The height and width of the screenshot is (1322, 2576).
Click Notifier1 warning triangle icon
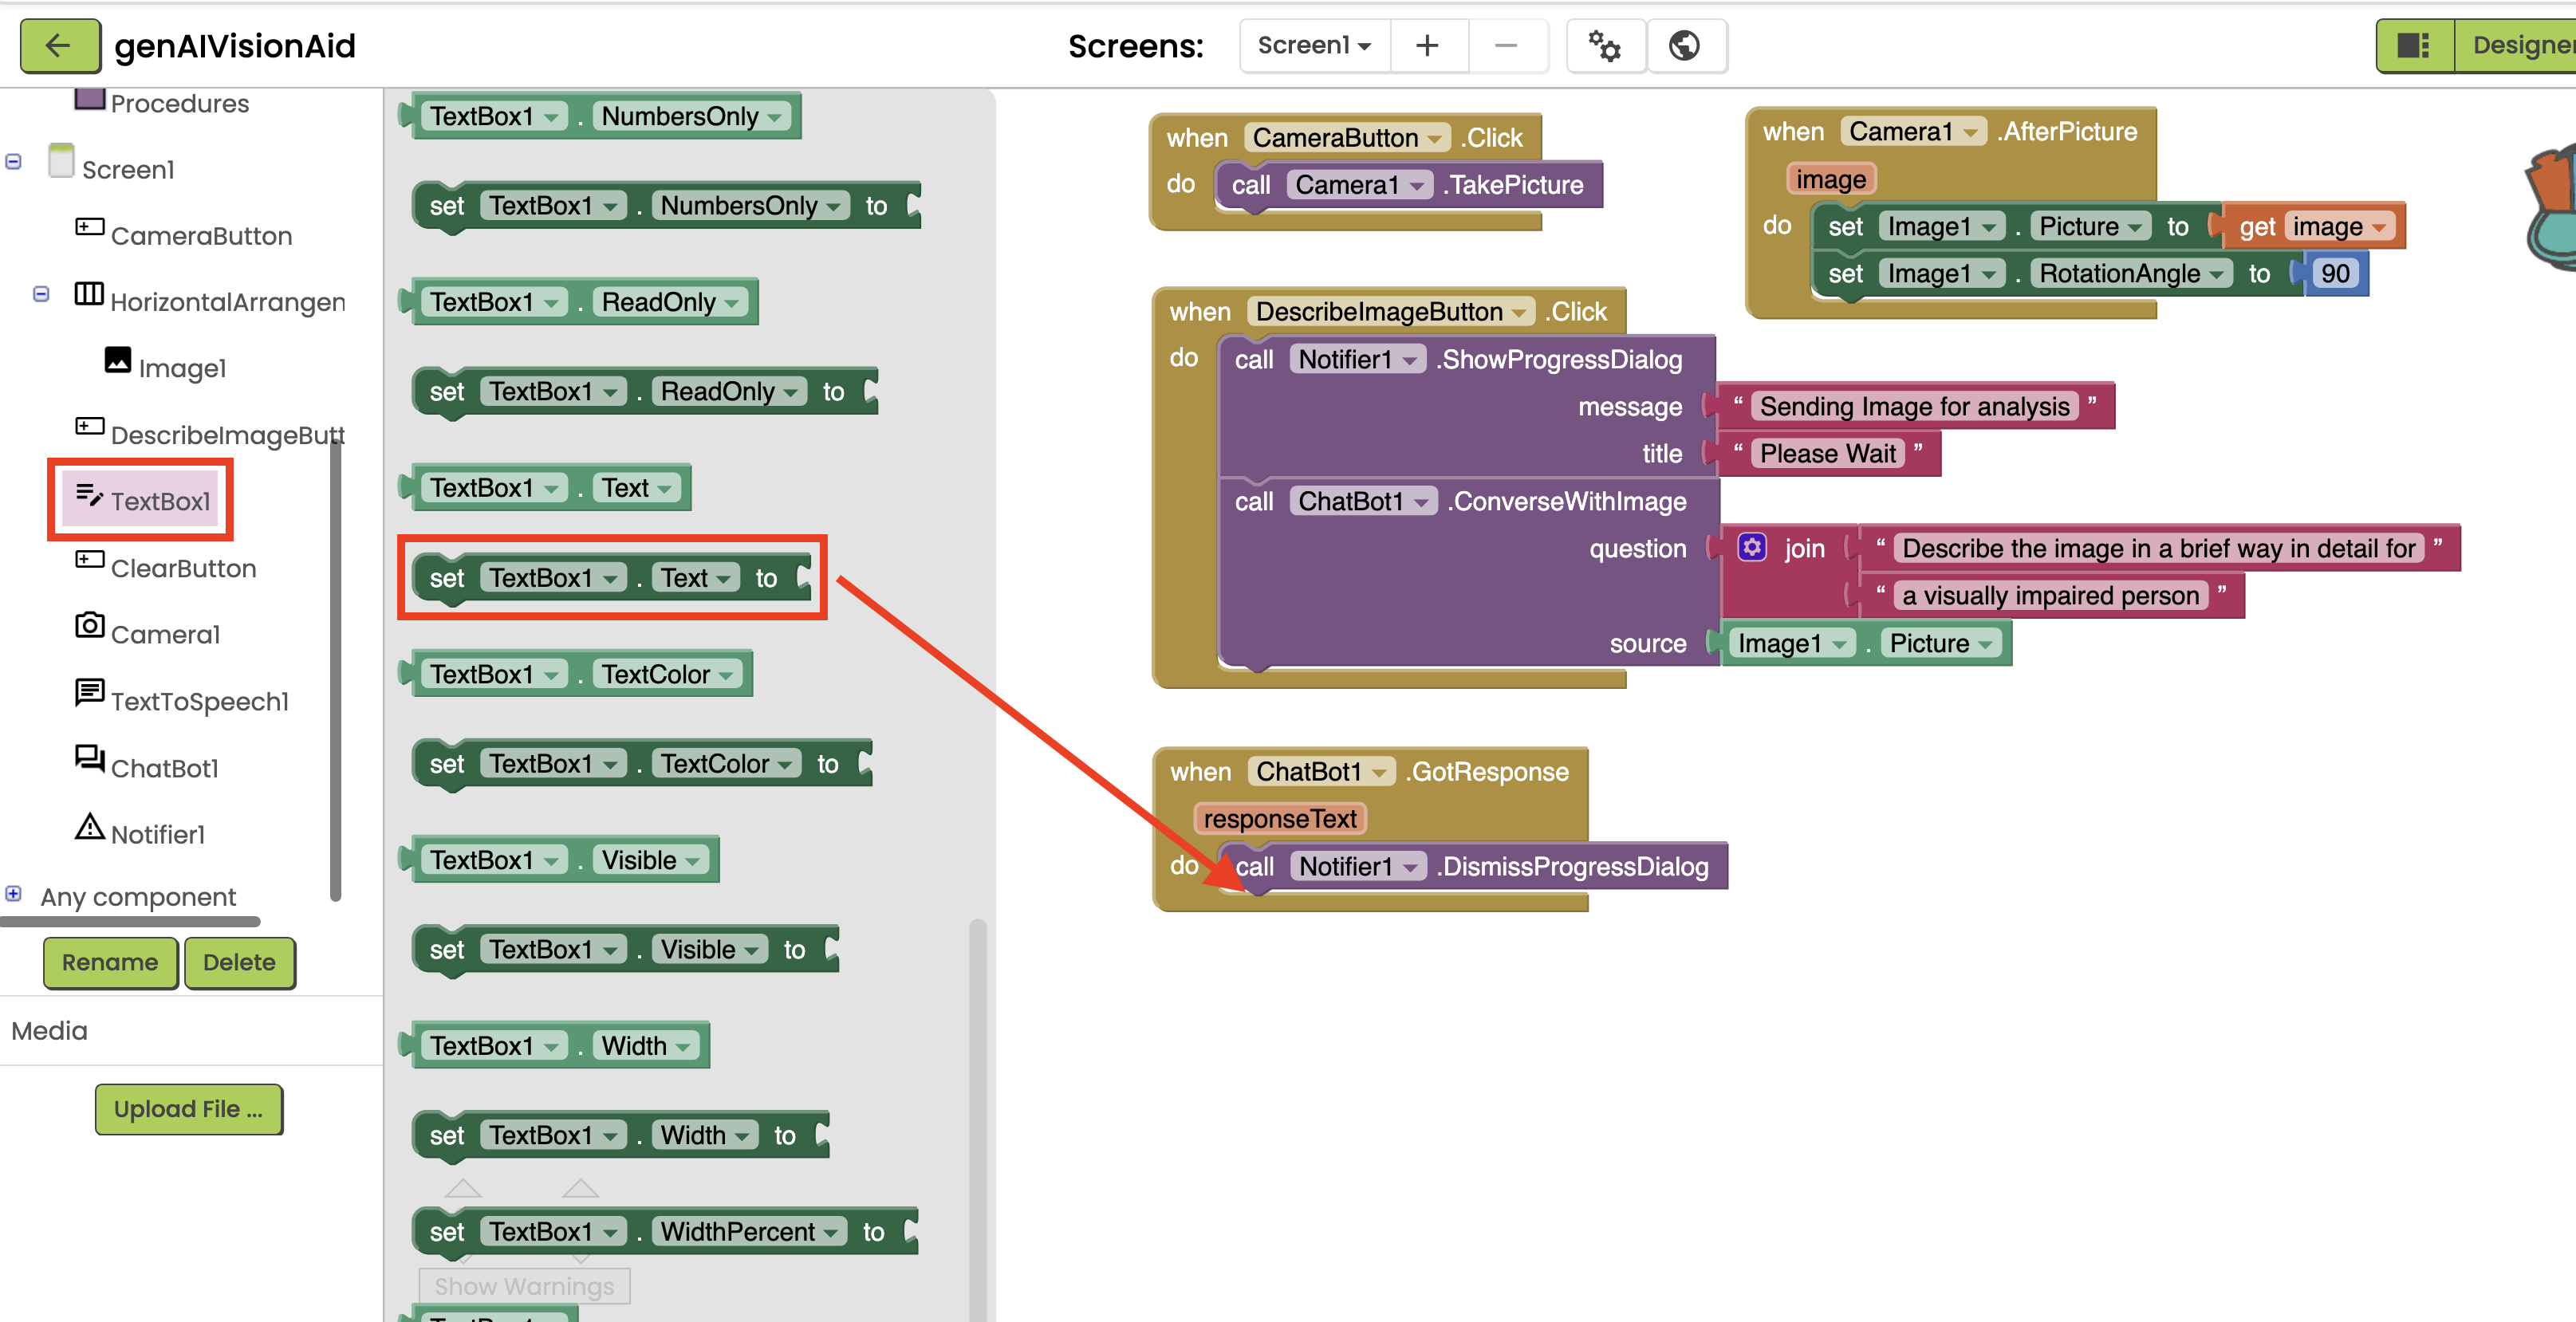click(89, 826)
